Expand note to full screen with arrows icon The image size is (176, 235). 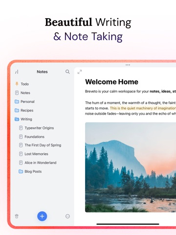[80, 72]
